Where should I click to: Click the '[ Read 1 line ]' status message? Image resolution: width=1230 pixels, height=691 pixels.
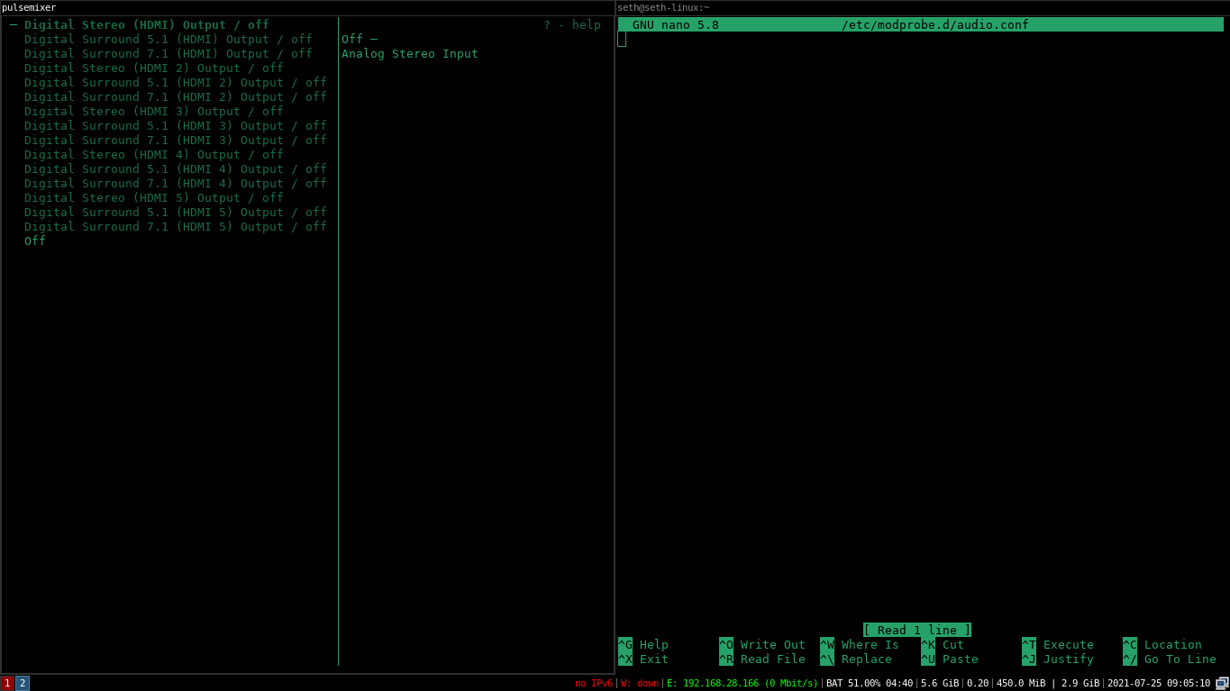point(917,631)
